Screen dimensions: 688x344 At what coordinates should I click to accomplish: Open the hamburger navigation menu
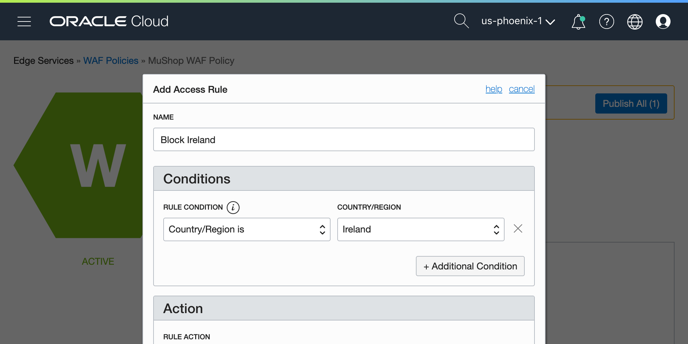pyautogui.click(x=24, y=21)
